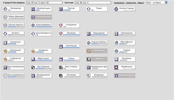Click the Сохранить link
Image resolution: width=174 pixels, height=100 pixels.
119,3
